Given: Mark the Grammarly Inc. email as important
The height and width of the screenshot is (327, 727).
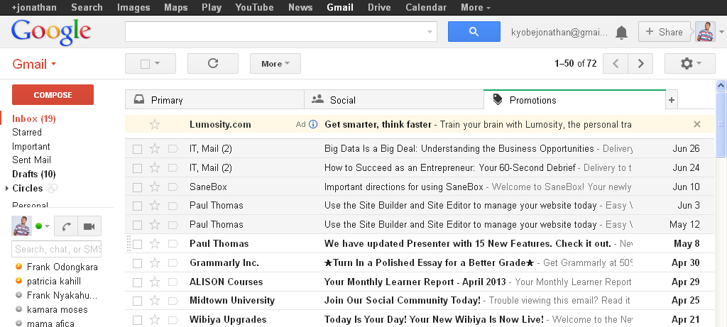Looking at the screenshot, I should coord(173,263).
